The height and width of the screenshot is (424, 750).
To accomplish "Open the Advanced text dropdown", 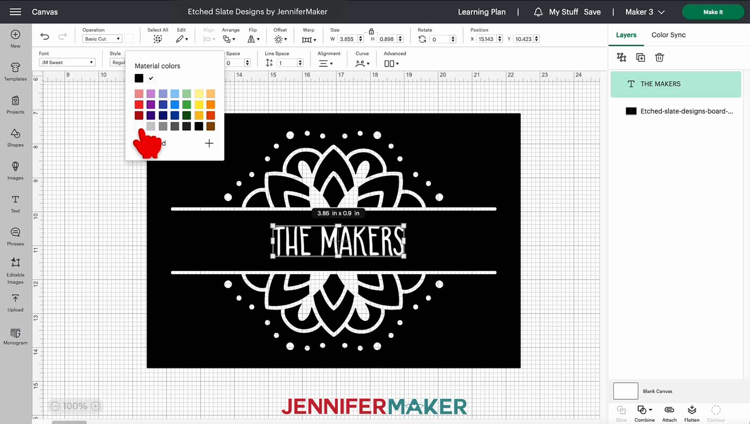I will tap(391, 63).
